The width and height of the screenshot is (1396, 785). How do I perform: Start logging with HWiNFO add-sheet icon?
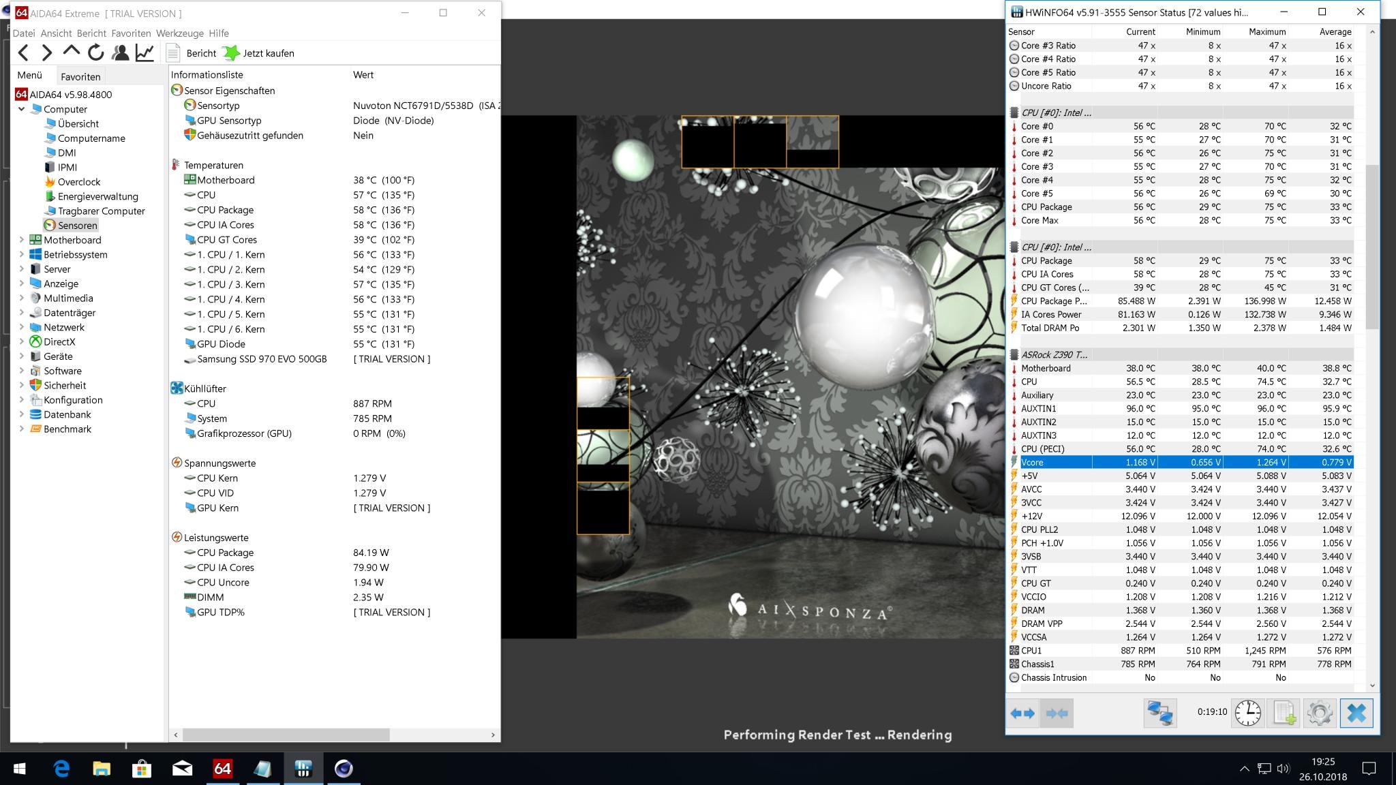(1284, 713)
